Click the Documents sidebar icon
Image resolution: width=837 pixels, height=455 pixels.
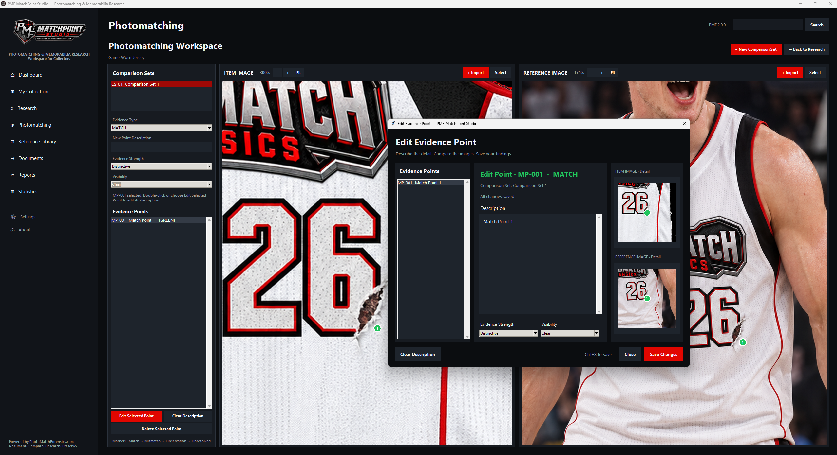point(12,158)
